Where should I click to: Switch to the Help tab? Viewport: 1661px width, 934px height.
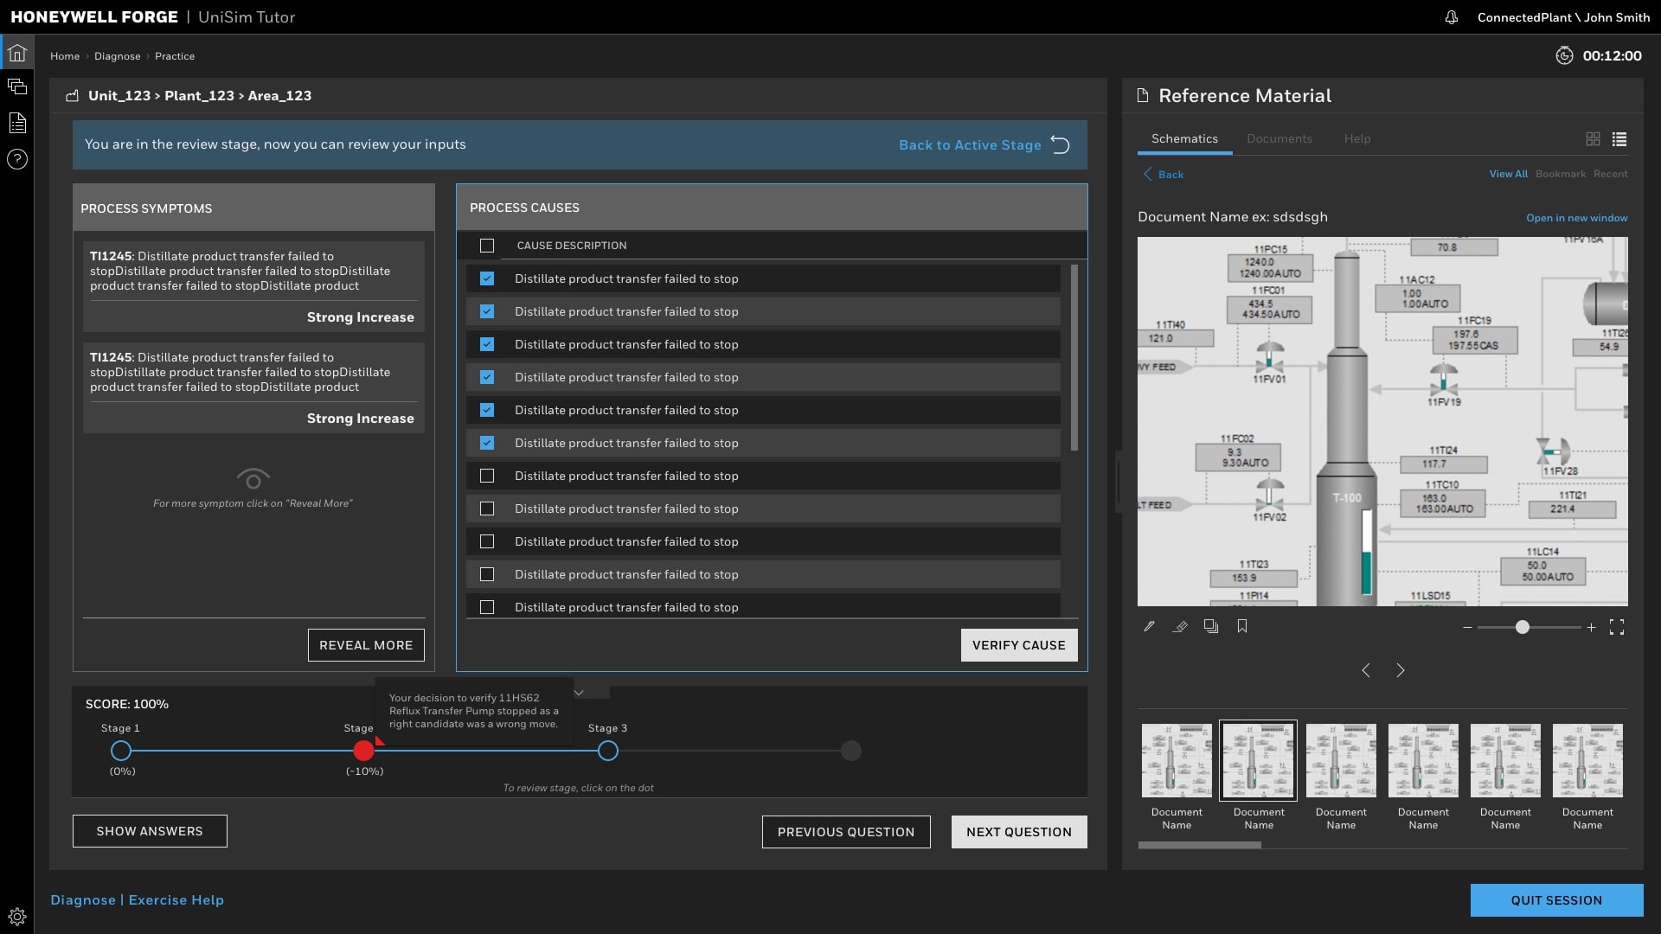click(x=1356, y=138)
